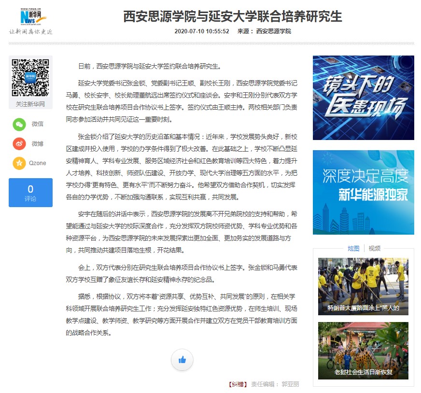Click the source name 西安思源学院

pyautogui.click(x=273, y=31)
